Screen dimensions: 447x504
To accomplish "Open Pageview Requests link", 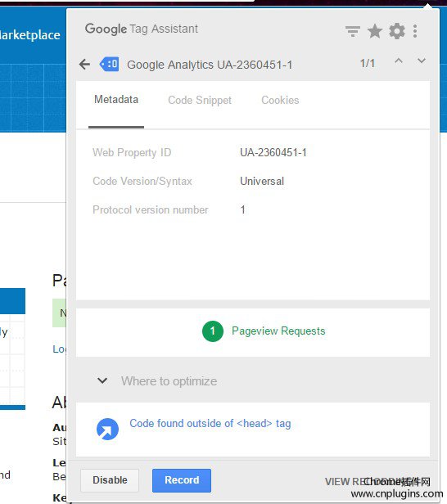I will (278, 331).
